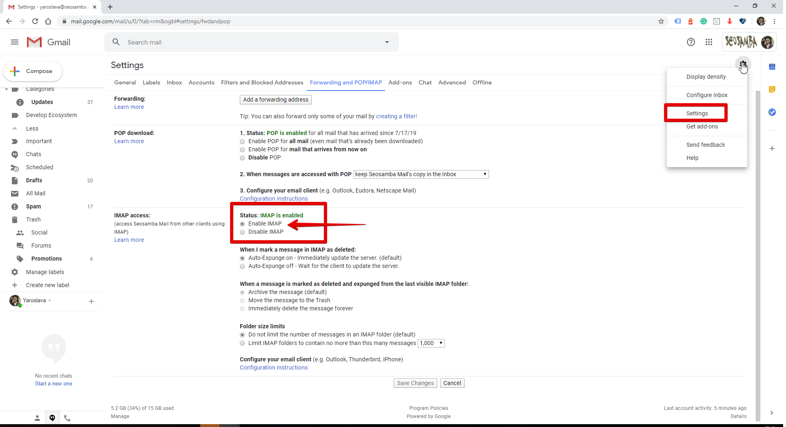Open the Calendar side panel icon
This screenshot has height=427, width=786.
[x=772, y=67]
